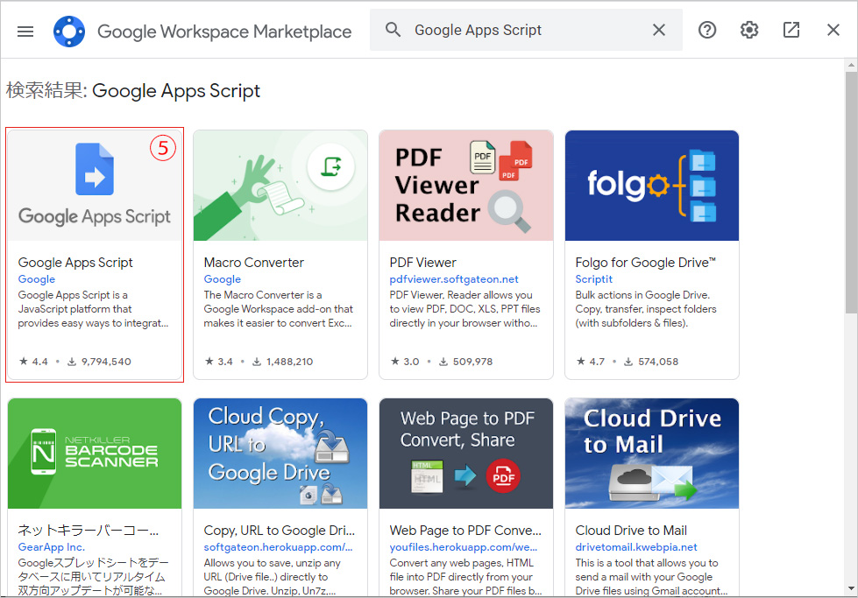
Task: Click the 9,794,540 install count
Action: [x=100, y=362]
